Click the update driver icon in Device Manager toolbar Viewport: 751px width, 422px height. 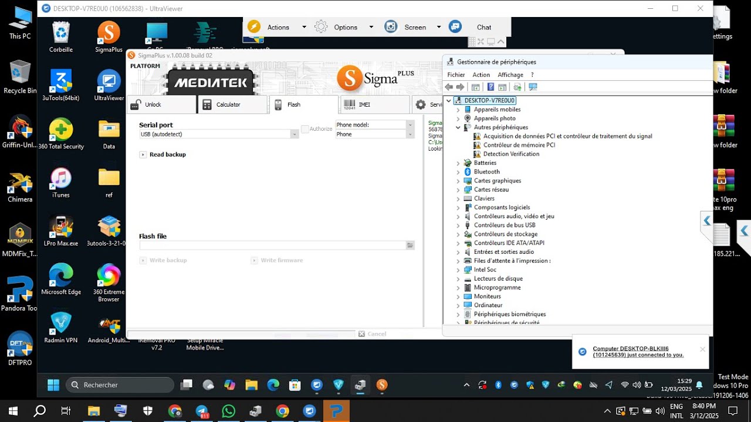(517, 87)
